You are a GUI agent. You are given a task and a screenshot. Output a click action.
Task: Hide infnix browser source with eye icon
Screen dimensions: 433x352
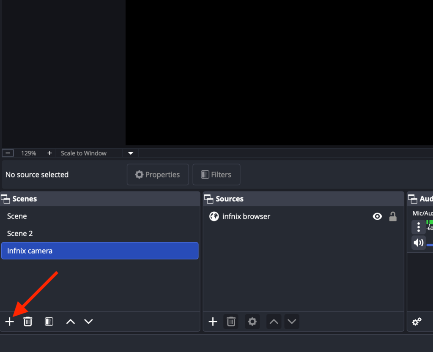click(377, 217)
